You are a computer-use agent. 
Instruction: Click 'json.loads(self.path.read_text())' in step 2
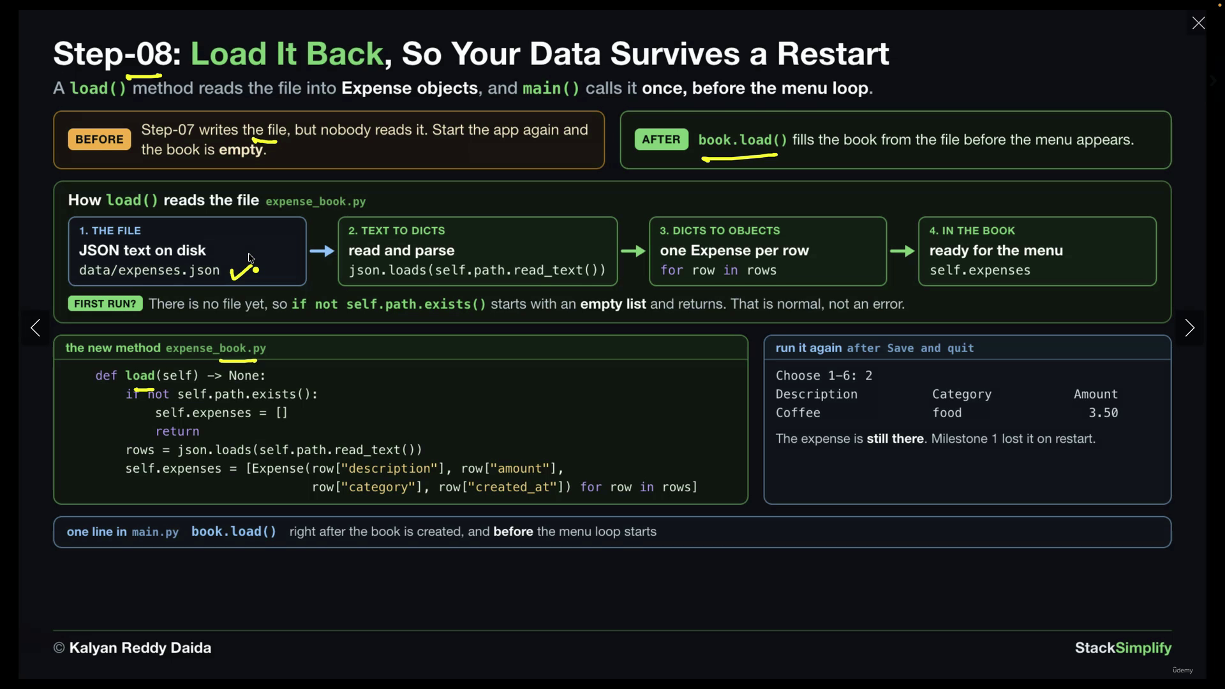(477, 270)
